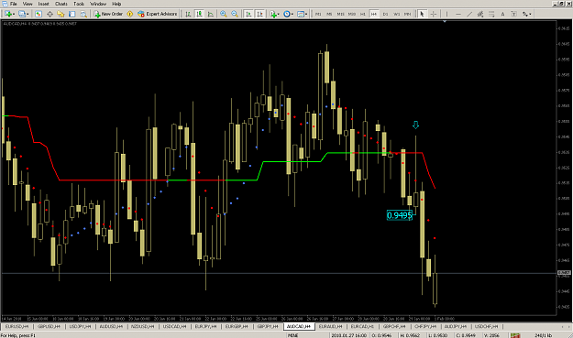Open the MetaEditor yellow diamond icon

tap(130, 14)
